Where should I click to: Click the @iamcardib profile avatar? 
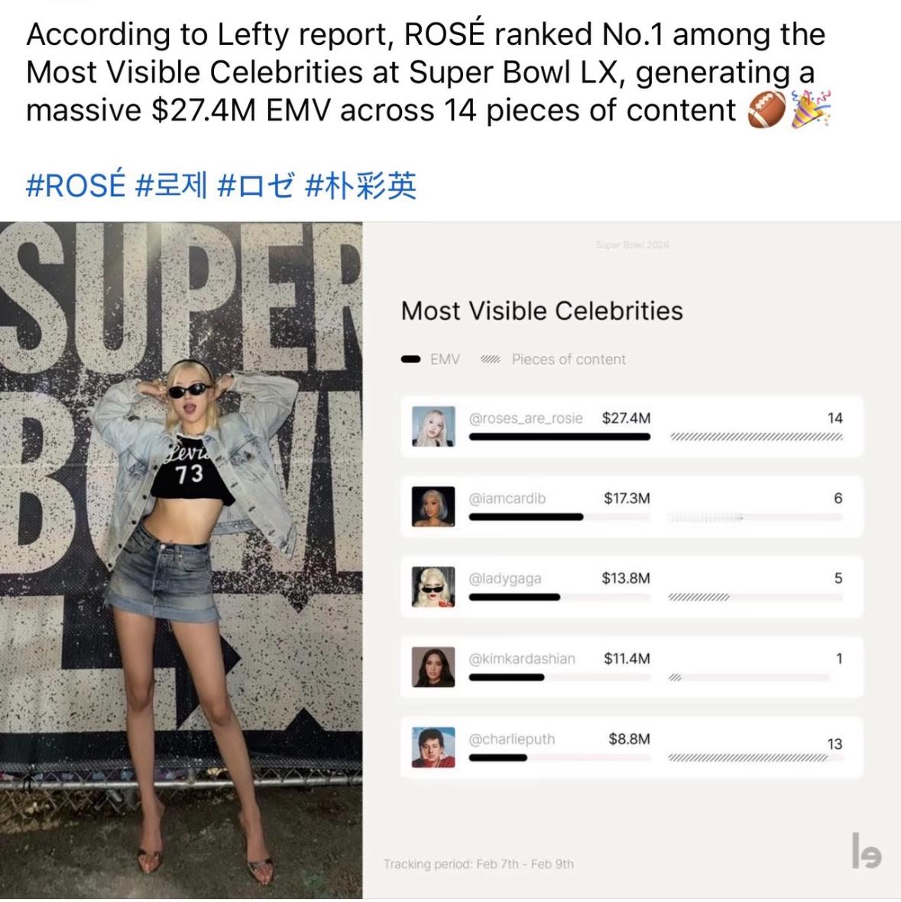coord(433,506)
